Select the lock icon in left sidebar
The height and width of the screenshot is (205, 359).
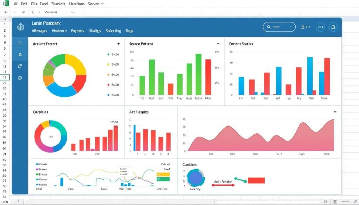pyautogui.click(x=20, y=55)
